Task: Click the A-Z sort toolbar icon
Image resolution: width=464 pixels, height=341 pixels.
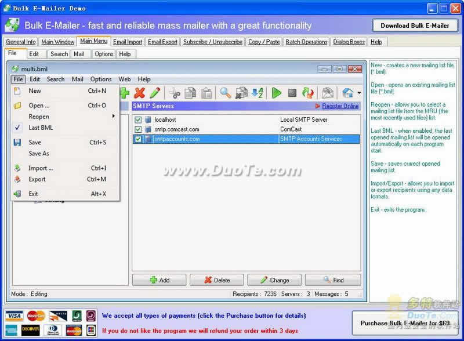Action: (258, 93)
